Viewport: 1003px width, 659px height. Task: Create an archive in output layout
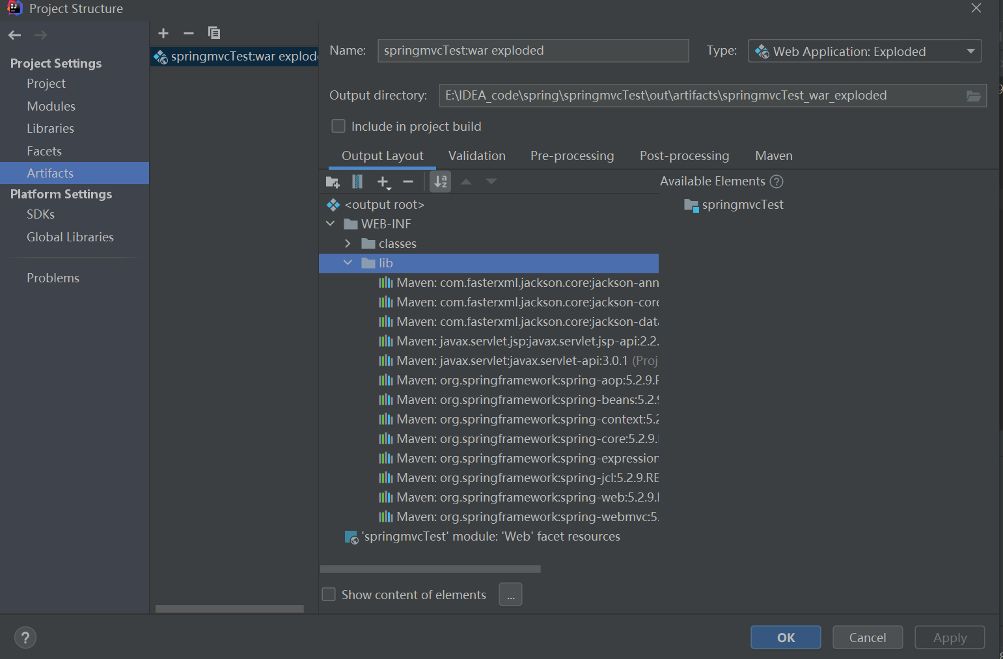tap(357, 182)
